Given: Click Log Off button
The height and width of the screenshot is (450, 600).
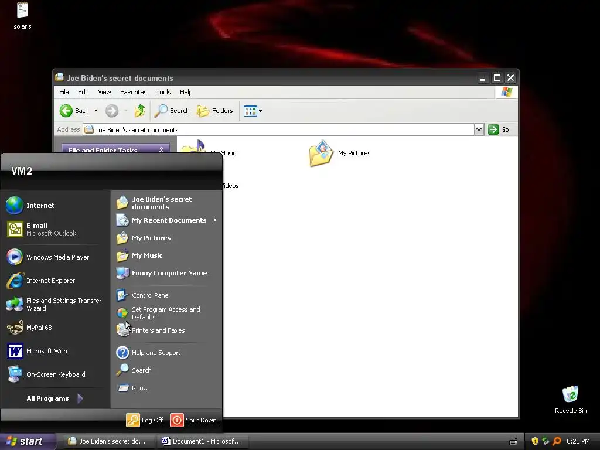Looking at the screenshot, I should [x=145, y=420].
